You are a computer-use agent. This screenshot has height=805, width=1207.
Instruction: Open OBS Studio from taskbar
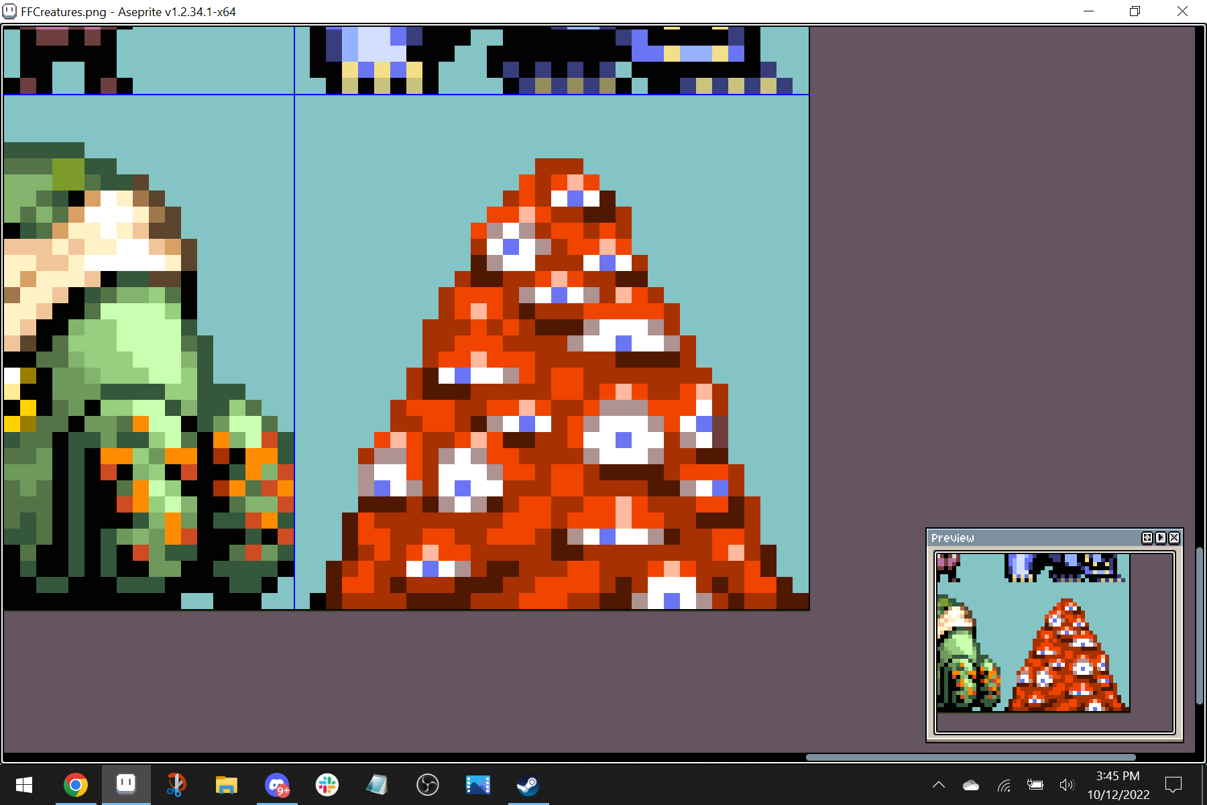427,785
